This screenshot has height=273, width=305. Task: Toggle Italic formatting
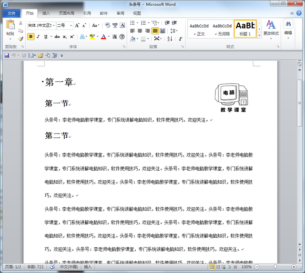point(38,37)
